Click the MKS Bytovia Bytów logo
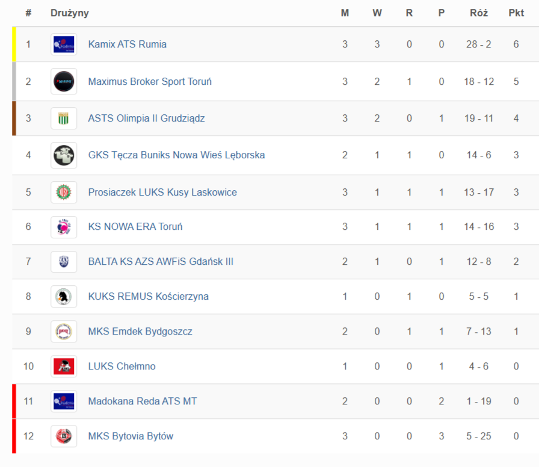 (64, 436)
